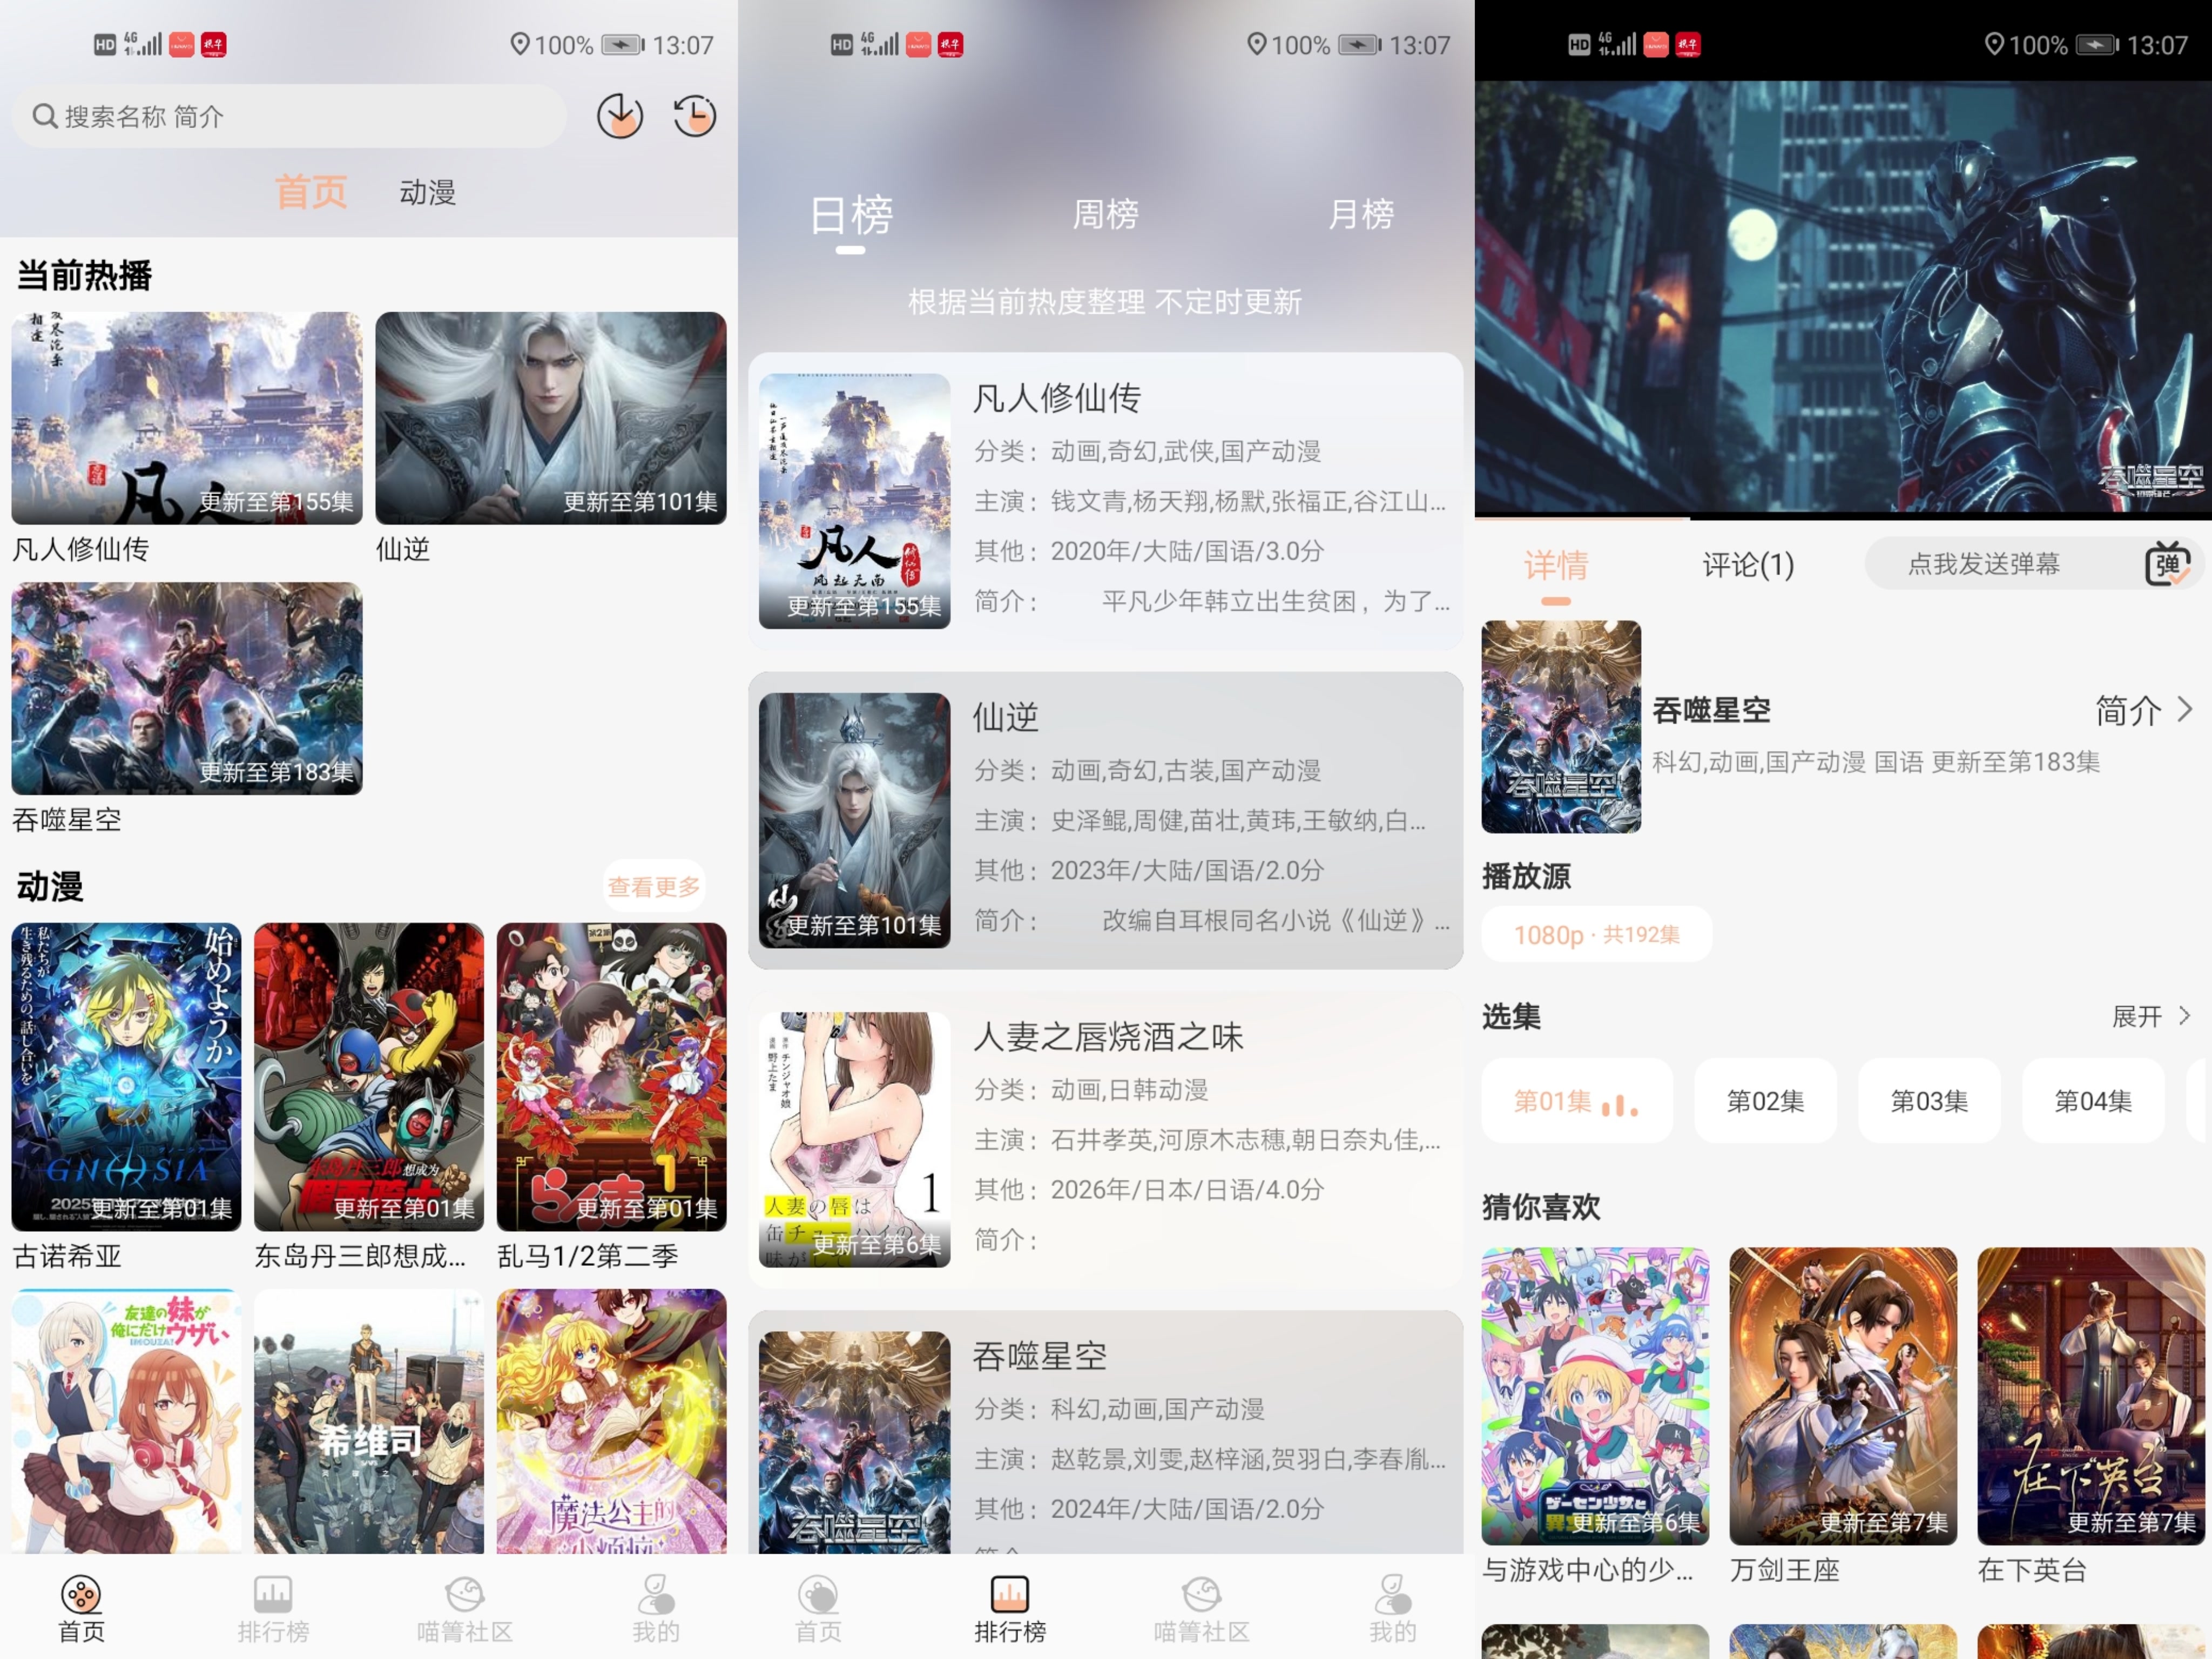This screenshot has height=1659, width=2212.
Task: Switch to the 评论(1) tab
Action: 1748,565
